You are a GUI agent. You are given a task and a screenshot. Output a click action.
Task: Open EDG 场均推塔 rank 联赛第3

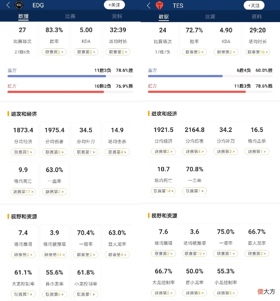click(x=23, y=255)
